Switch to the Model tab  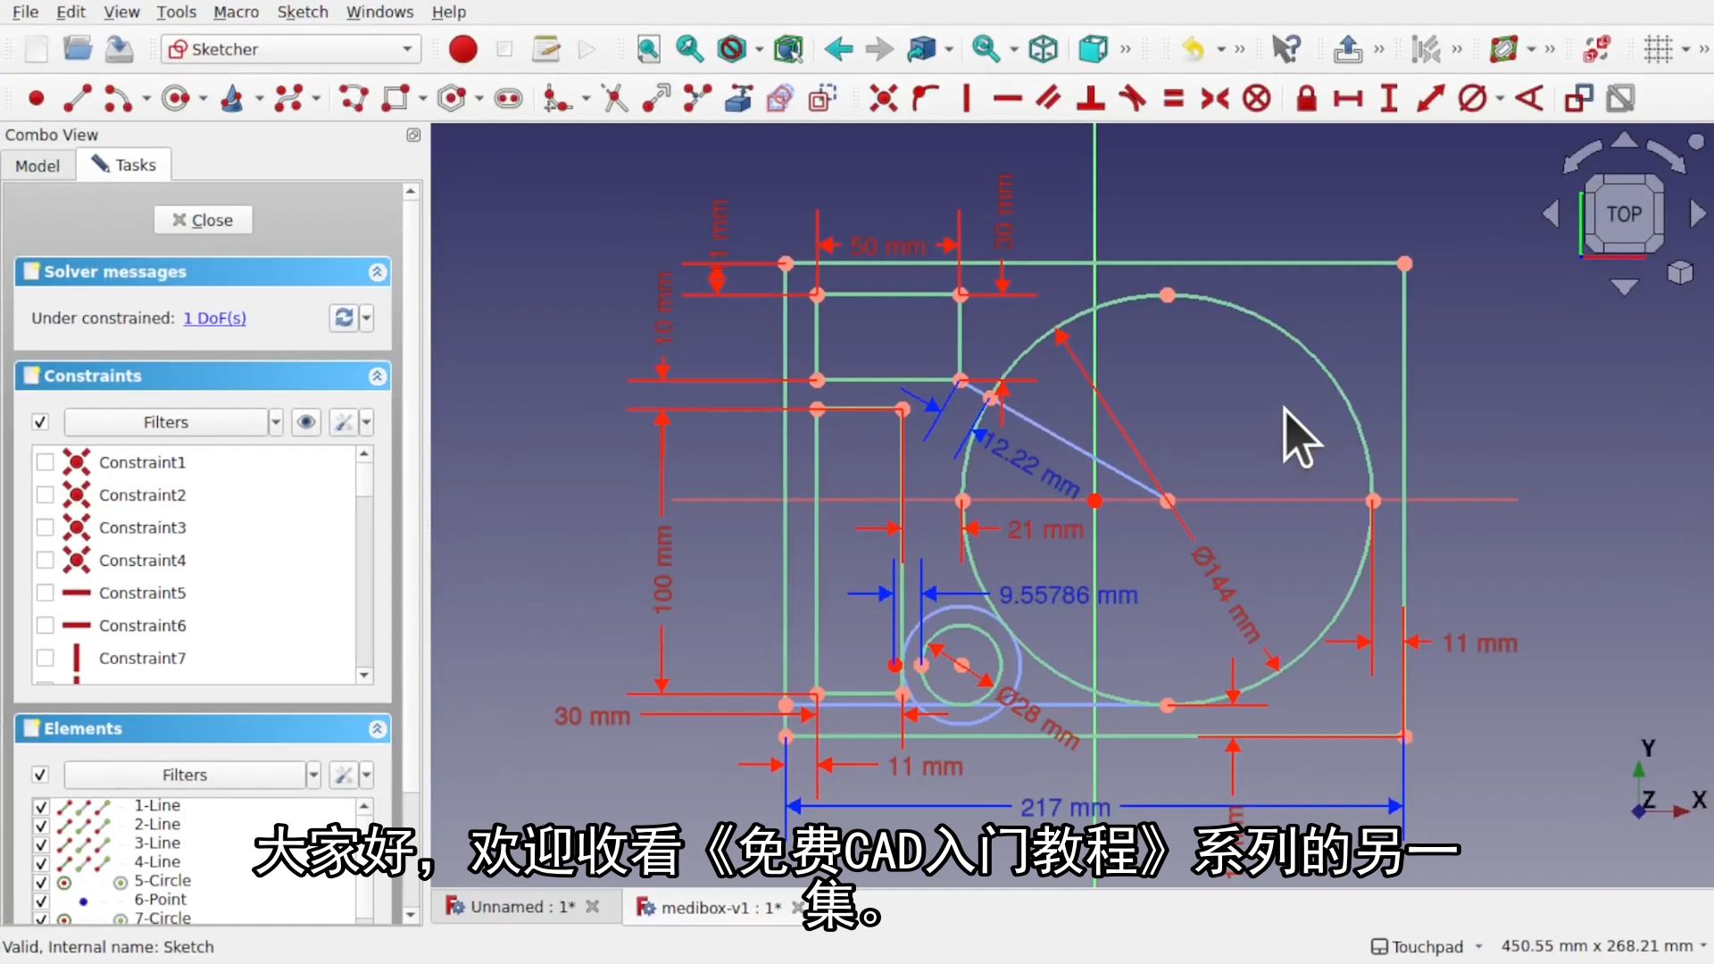pyautogui.click(x=37, y=165)
